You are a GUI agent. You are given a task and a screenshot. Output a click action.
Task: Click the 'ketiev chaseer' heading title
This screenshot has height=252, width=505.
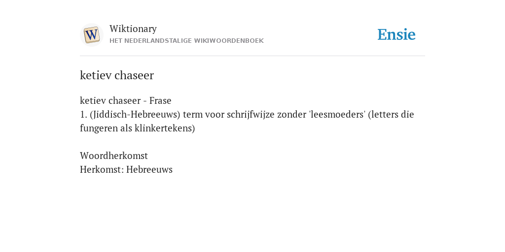pos(117,75)
